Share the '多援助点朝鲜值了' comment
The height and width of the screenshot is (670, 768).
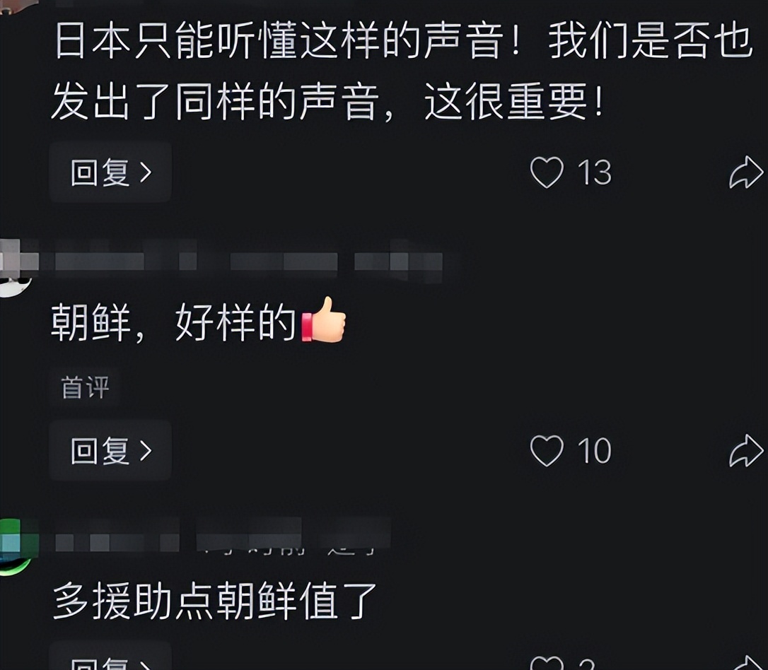(747, 663)
